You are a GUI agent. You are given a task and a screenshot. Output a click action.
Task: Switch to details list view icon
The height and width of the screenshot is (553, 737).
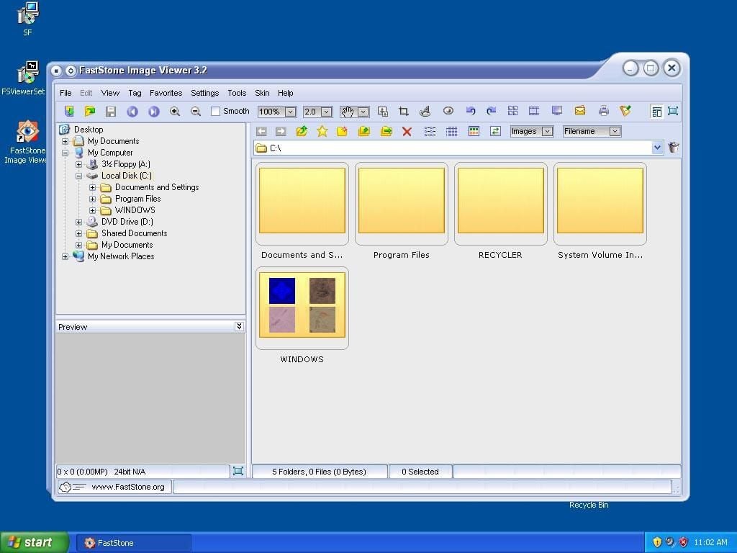coord(452,131)
